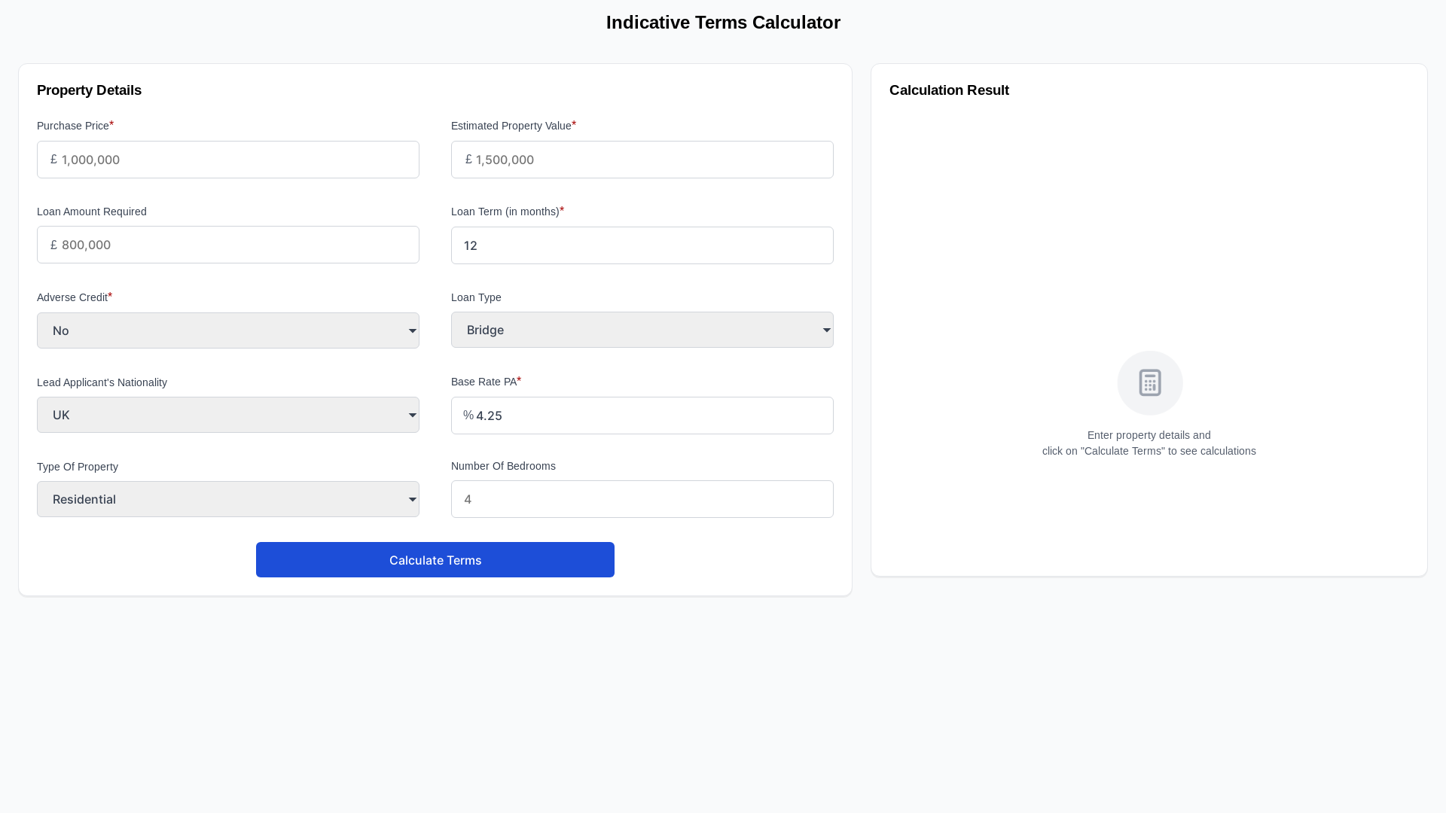1446x813 pixels.
Task: Click the Loan Amount Required label
Action: click(92, 212)
